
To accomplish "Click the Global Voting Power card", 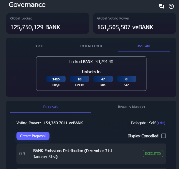I will [135, 23].
